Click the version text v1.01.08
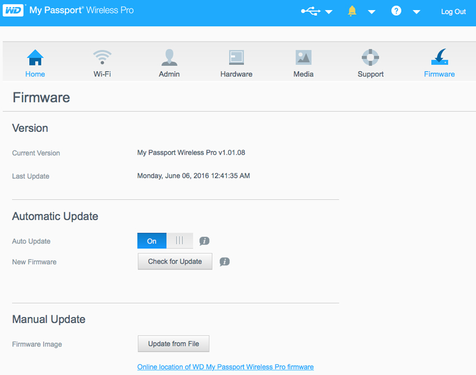 pos(232,153)
